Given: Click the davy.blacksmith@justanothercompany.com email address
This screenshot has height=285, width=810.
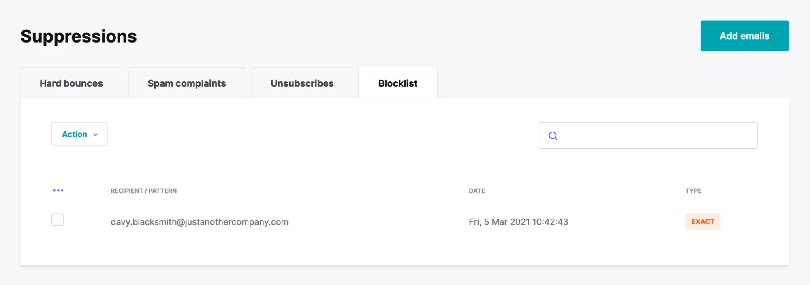Looking at the screenshot, I should (199, 222).
